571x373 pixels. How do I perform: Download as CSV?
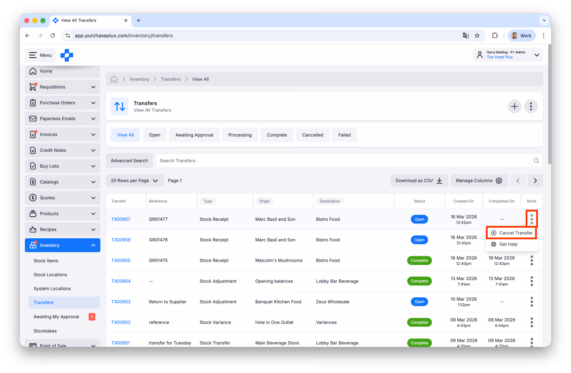click(419, 181)
